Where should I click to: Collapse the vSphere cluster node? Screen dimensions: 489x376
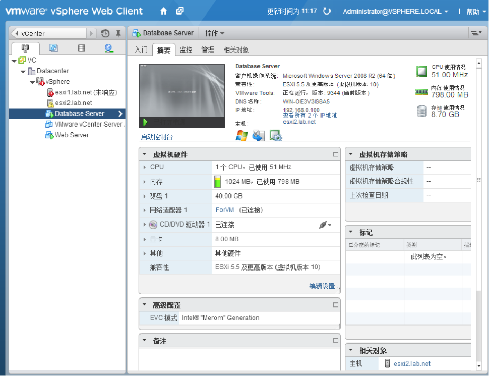(32, 82)
